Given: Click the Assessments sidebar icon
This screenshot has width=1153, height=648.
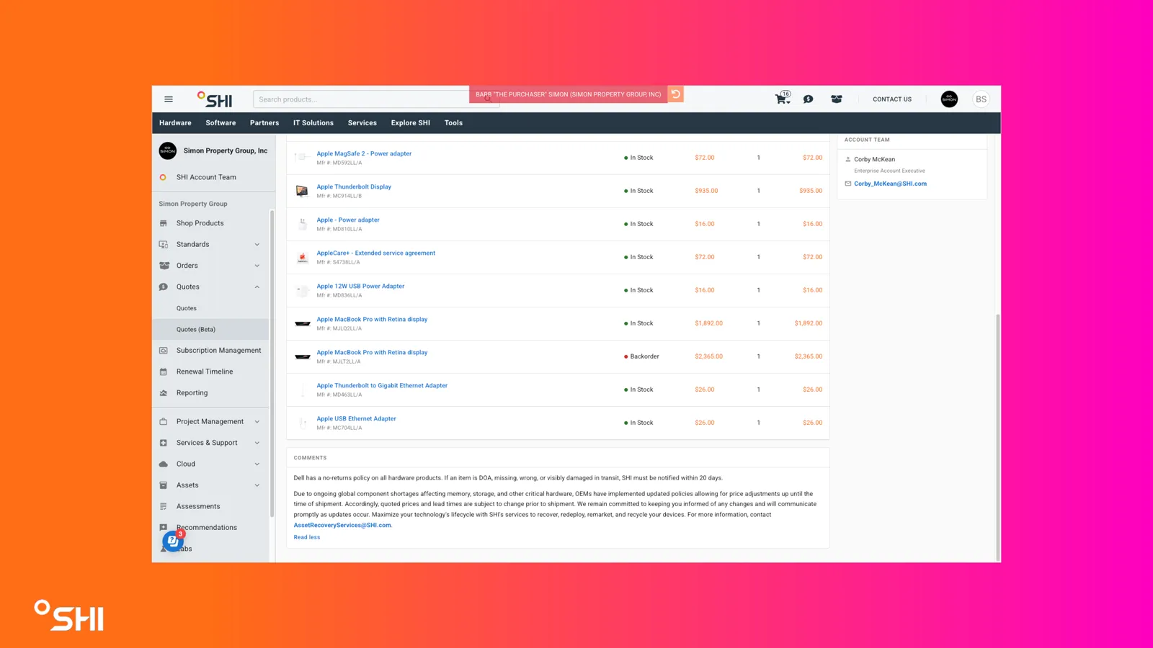Looking at the screenshot, I should pos(164,507).
